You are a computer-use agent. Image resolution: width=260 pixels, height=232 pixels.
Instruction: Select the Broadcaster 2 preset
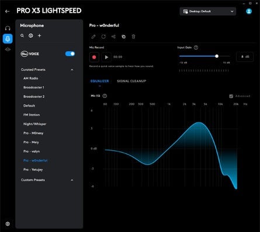(x=34, y=97)
